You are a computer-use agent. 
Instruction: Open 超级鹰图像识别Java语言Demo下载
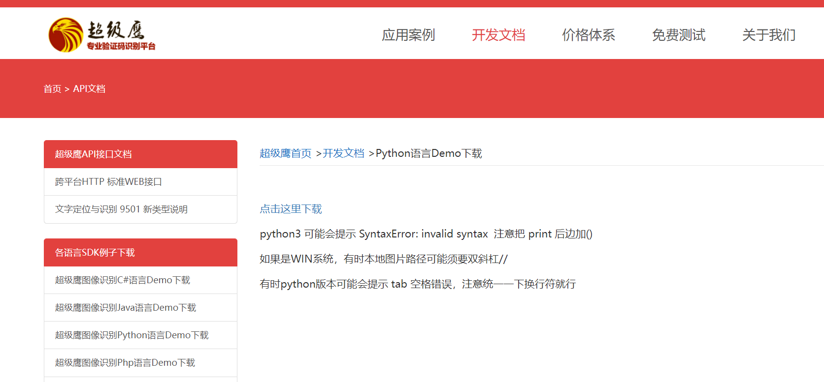click(140, 308)
